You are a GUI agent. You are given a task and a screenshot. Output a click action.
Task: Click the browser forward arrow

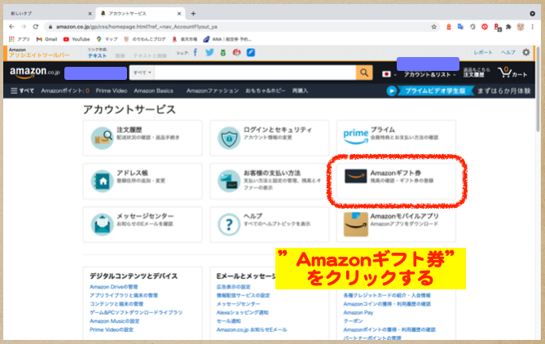[24, 27]
